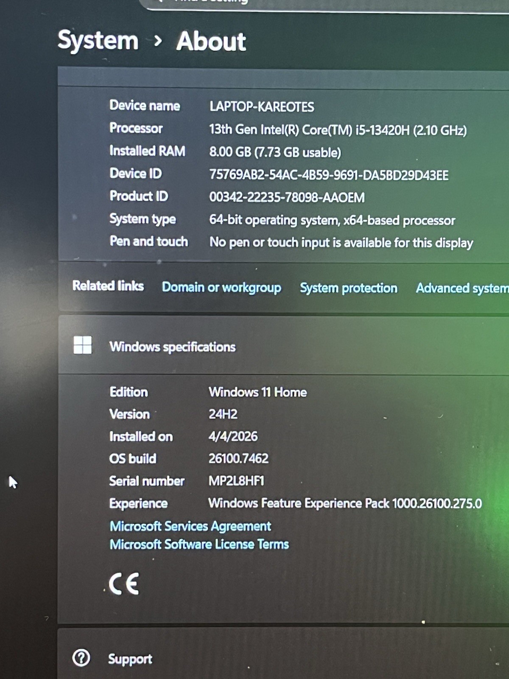Select device name LAPTOP-KAREOTES
The height and width of the screenshot is (679, 509).
[x=262, y=107]
